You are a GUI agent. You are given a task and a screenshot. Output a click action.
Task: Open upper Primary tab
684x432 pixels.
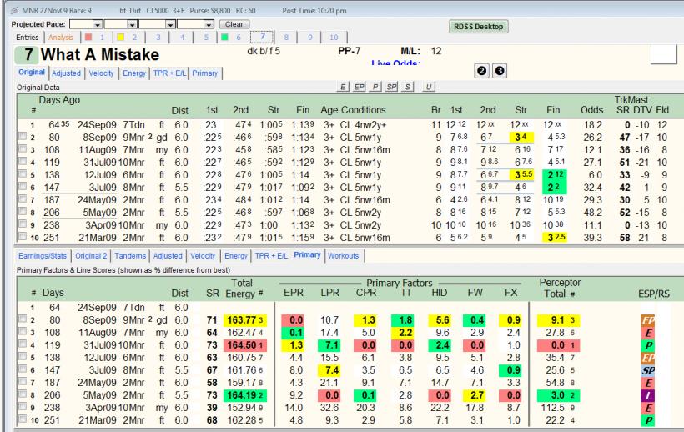204,73
